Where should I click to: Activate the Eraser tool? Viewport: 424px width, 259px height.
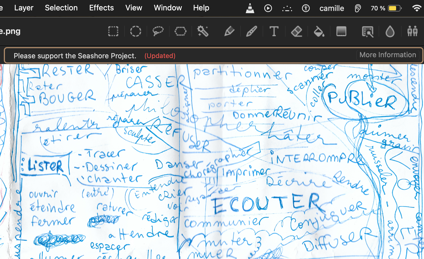(297, 31)
